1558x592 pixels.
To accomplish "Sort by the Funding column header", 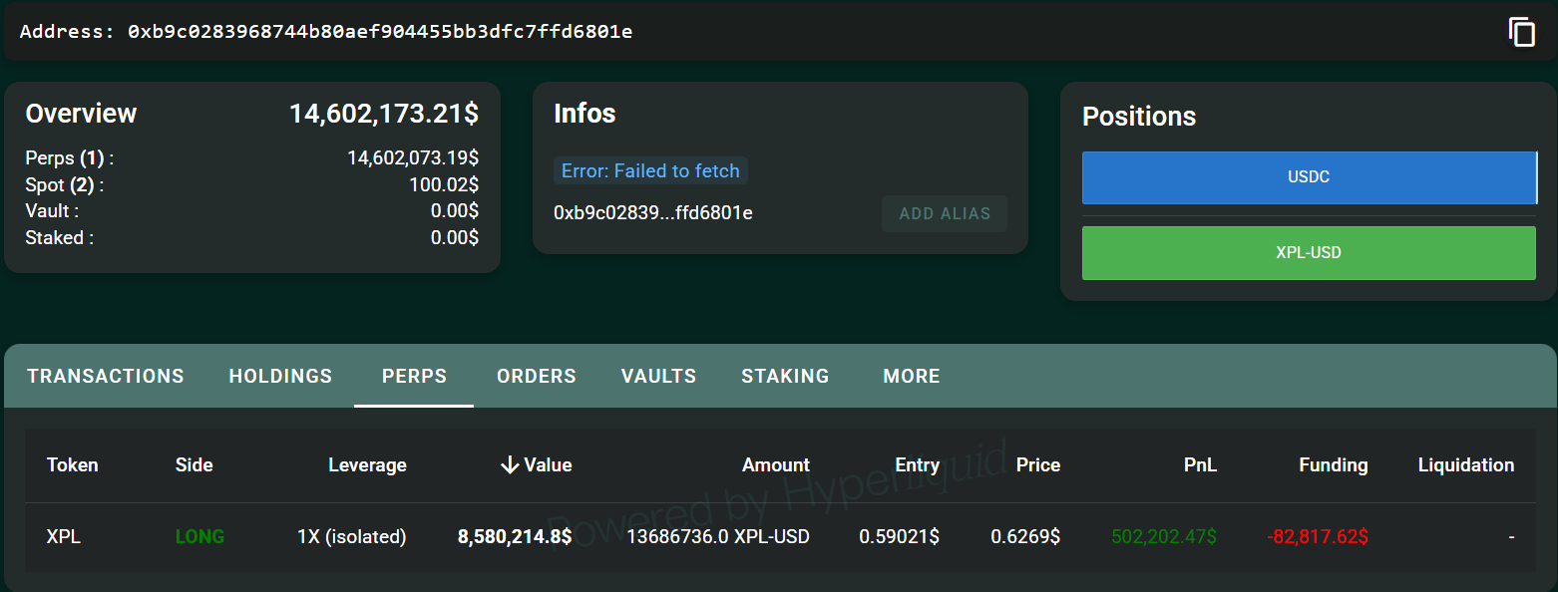I will point(1333,465).
